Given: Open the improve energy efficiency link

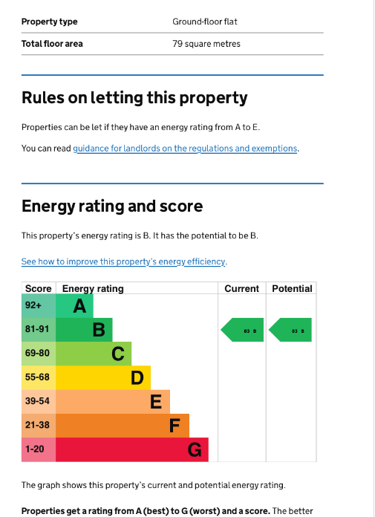Looking at the screenshot, I should (x=123, y=261).
